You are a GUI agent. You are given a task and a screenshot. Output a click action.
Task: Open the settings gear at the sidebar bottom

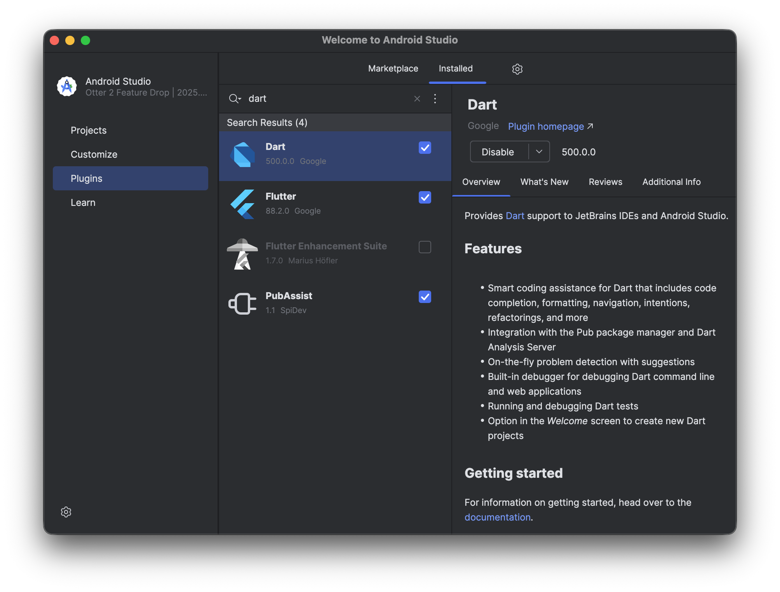coord(66,512)
